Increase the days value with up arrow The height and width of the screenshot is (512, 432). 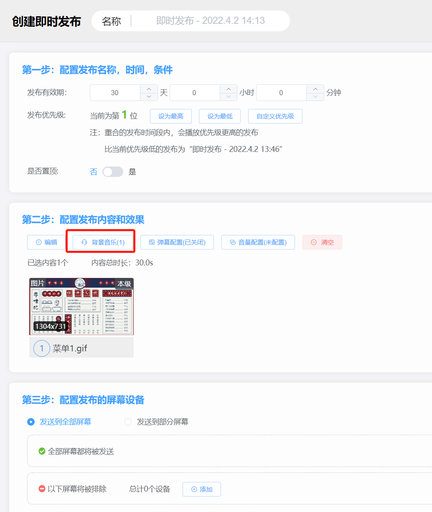149,89
